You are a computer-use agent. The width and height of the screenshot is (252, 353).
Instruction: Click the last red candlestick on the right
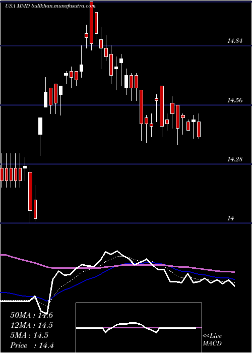point(199,129)
